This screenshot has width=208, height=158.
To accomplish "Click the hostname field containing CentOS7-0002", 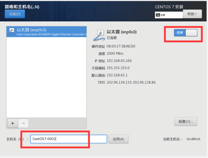I will tap(69, 139).
